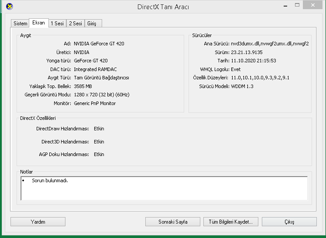
Task: Click the 'Integrated RAMDAC' value
Action: pyautogui.click(x=95, y=69)
